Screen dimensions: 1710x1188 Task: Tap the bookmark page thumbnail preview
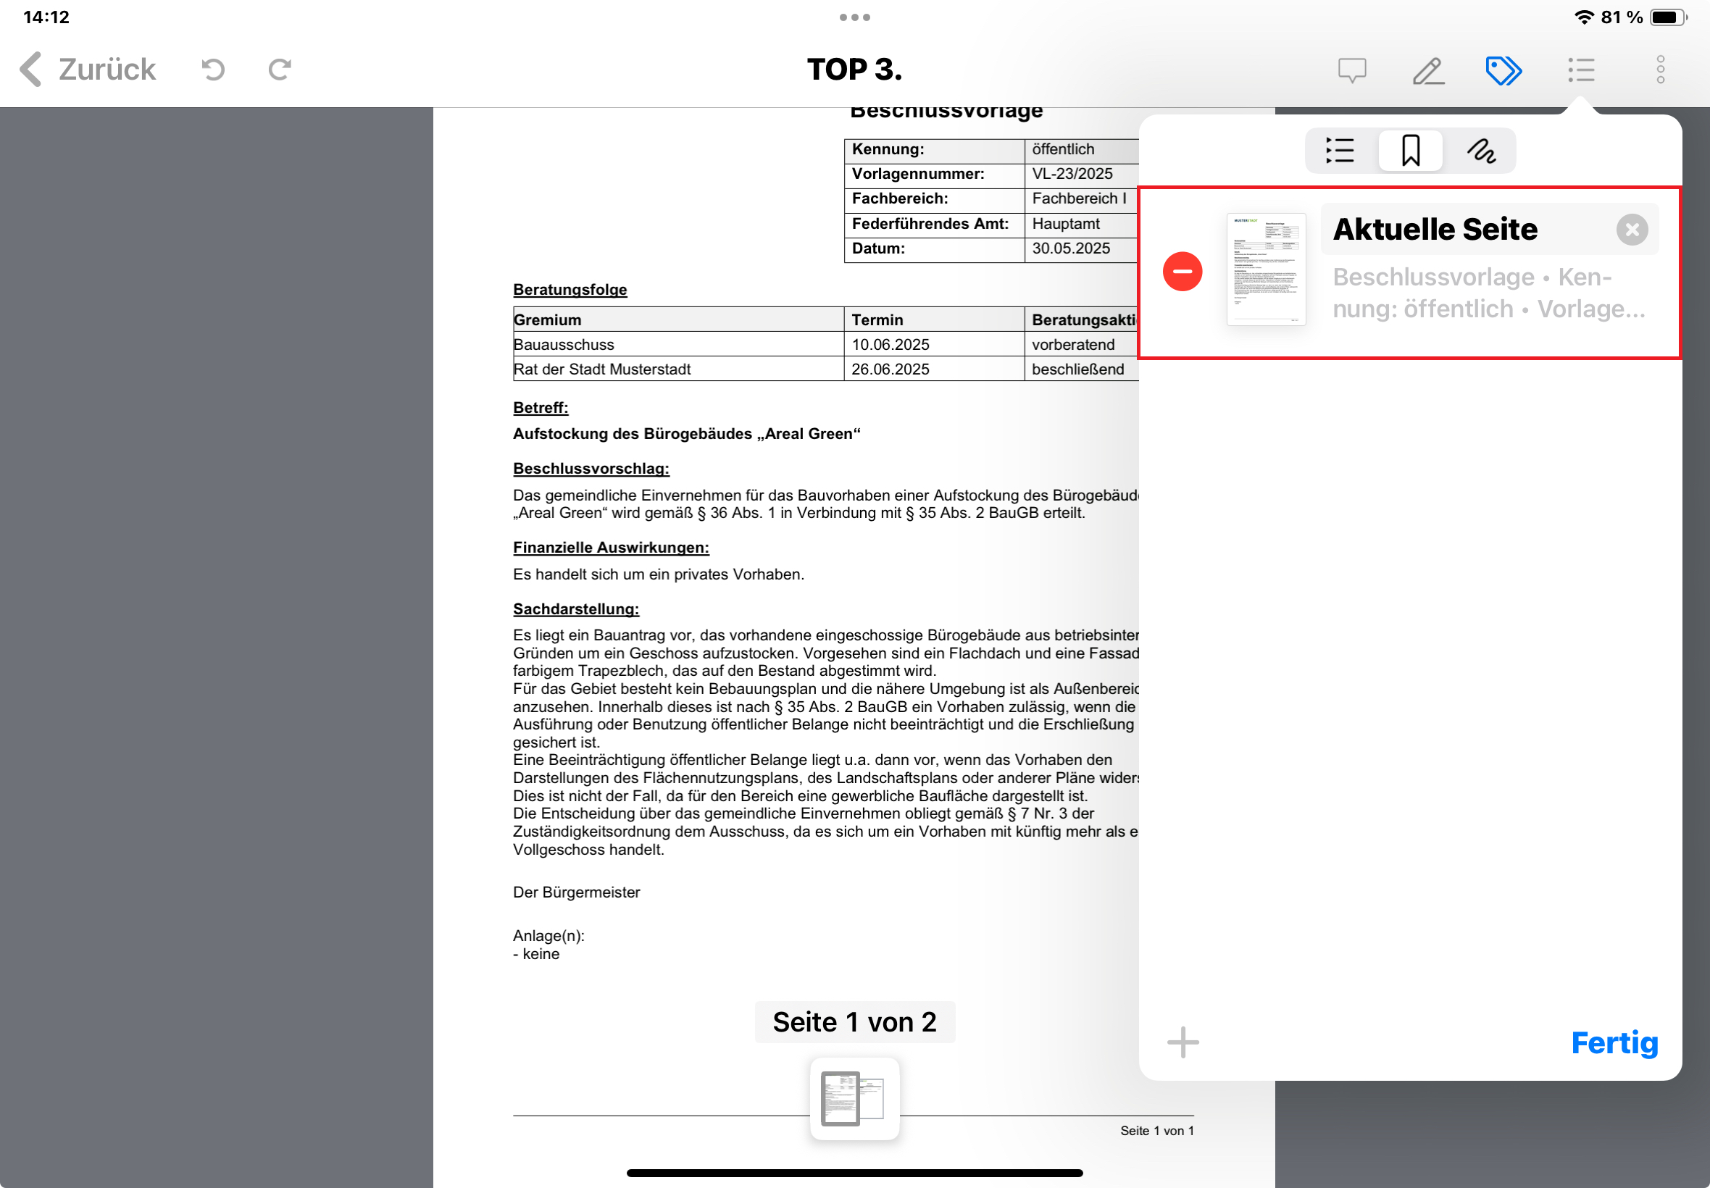(x=1266, y=269)
